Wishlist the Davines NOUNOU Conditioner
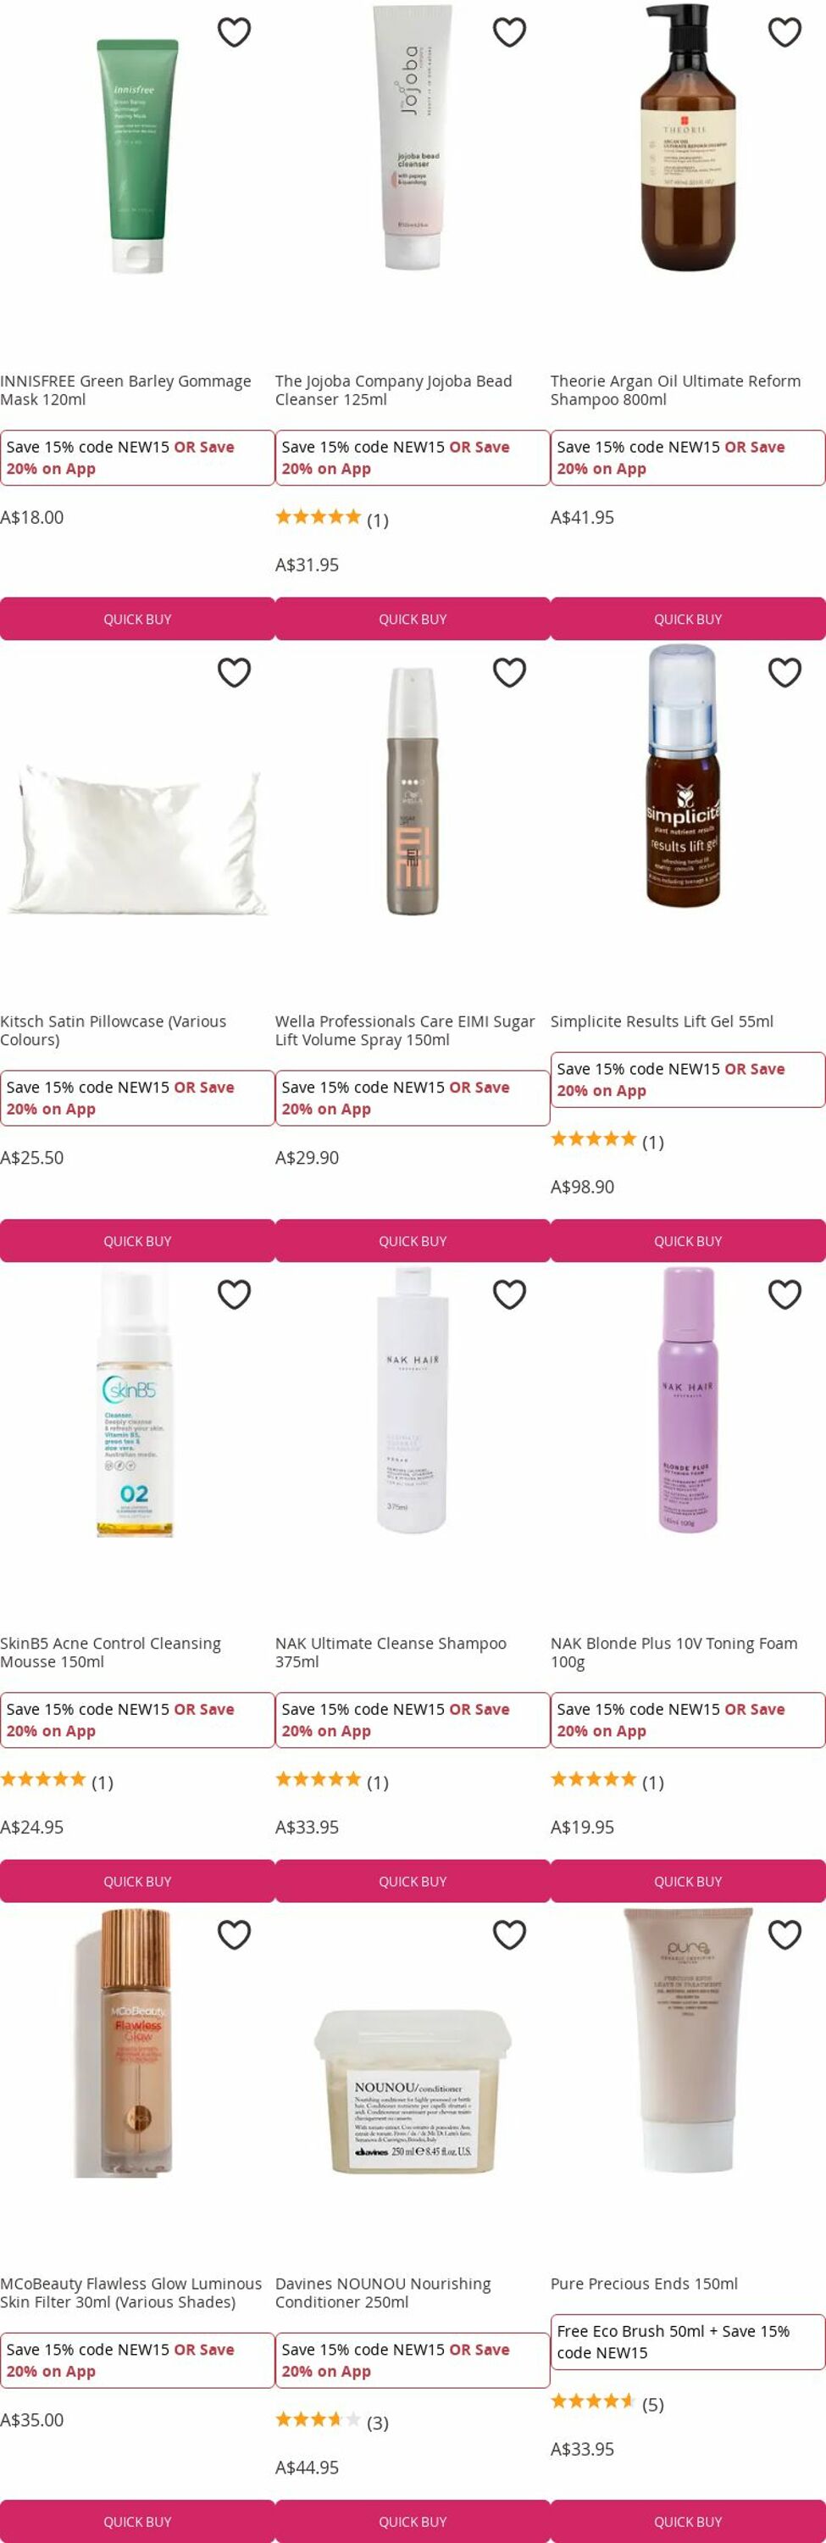Viewport: 826px width, 2543px height. click(509, 1934)
